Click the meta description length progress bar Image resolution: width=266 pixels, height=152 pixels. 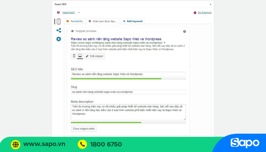pos(128,122)
